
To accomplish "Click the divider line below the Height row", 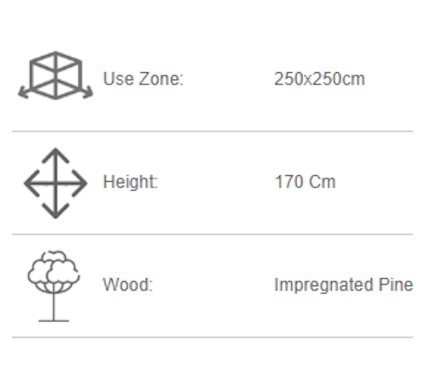I will (x=212, y=235).
